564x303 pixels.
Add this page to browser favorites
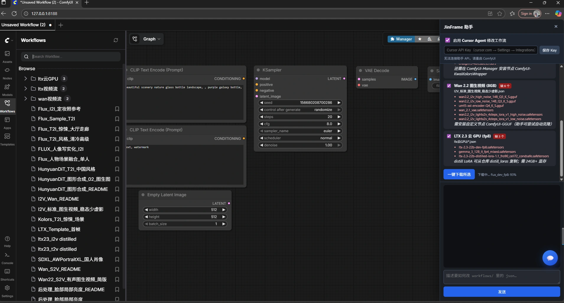[x=500, y=14]
